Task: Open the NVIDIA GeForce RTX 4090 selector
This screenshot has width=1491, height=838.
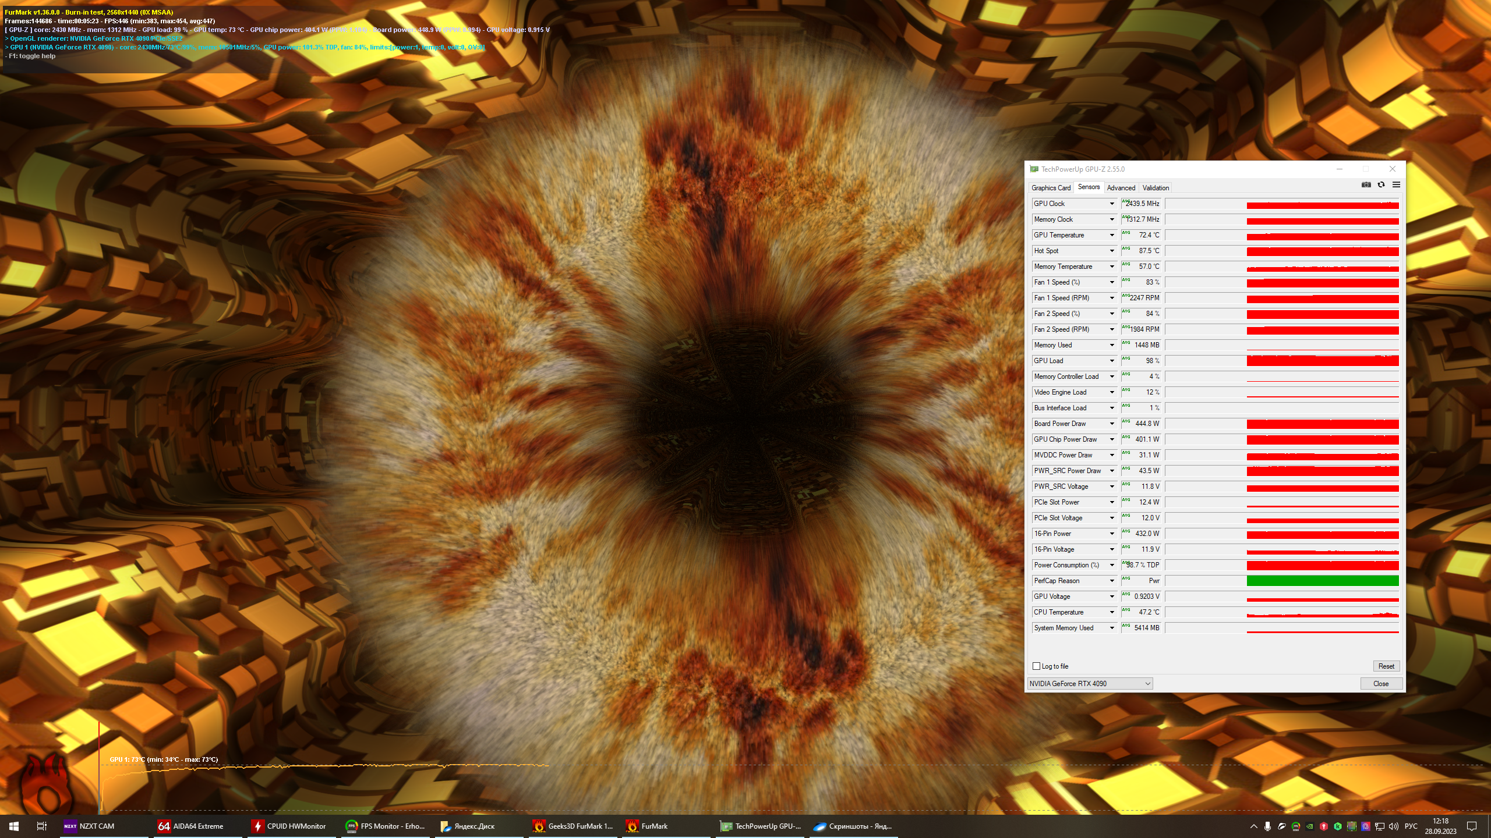Action: point(1090,684)
